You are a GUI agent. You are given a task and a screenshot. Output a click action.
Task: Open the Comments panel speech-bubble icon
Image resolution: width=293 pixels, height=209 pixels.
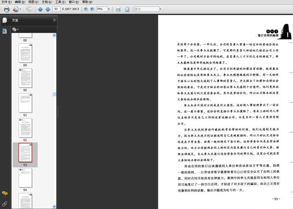click(5, 193)
